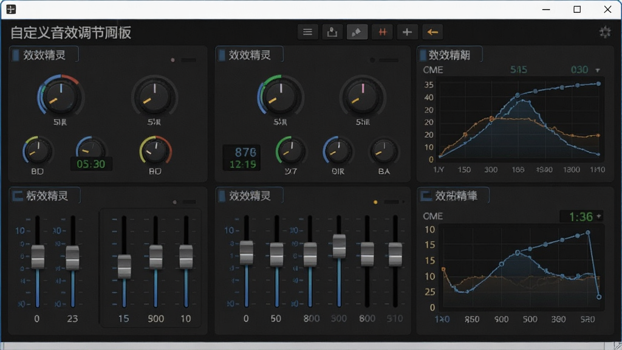Viewport: 622px width, 350px height.
Task: Select blue top-curve end node in 030 graph
Action: pos(598,84)
